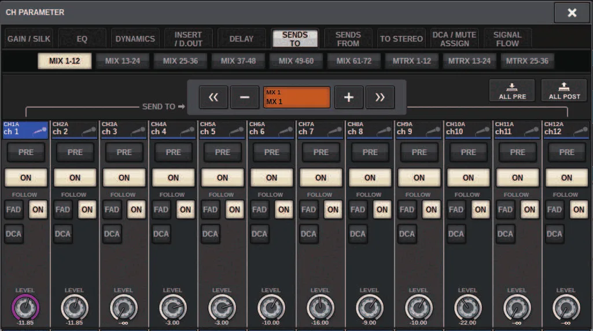Jump back with double left arrow button
Image resolution: width=593 pixels, height=331 pixels.
pos(213,97)
